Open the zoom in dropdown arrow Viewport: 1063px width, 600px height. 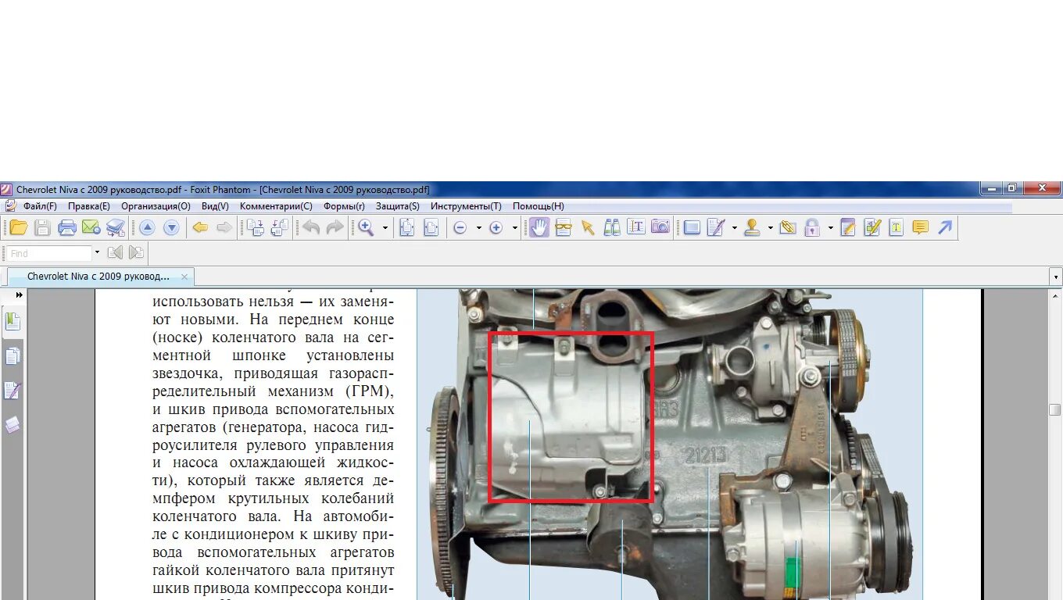click(514, 228)
